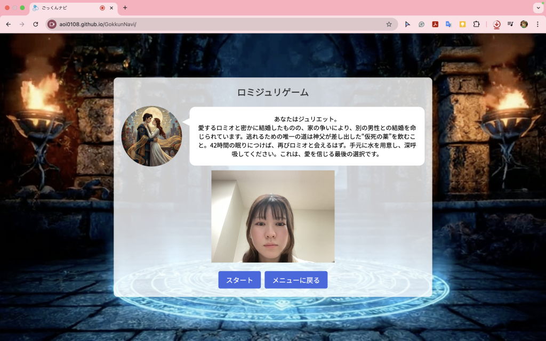546x341 pixels.
Task: Click the Romeo and Juliet avatar image
Action: [151, 136]
